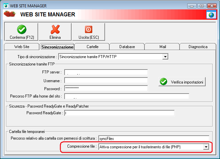
Task: Click the Percorso FTP alla home del sito field
Action: pyautogui.click(x=127, y=96)
